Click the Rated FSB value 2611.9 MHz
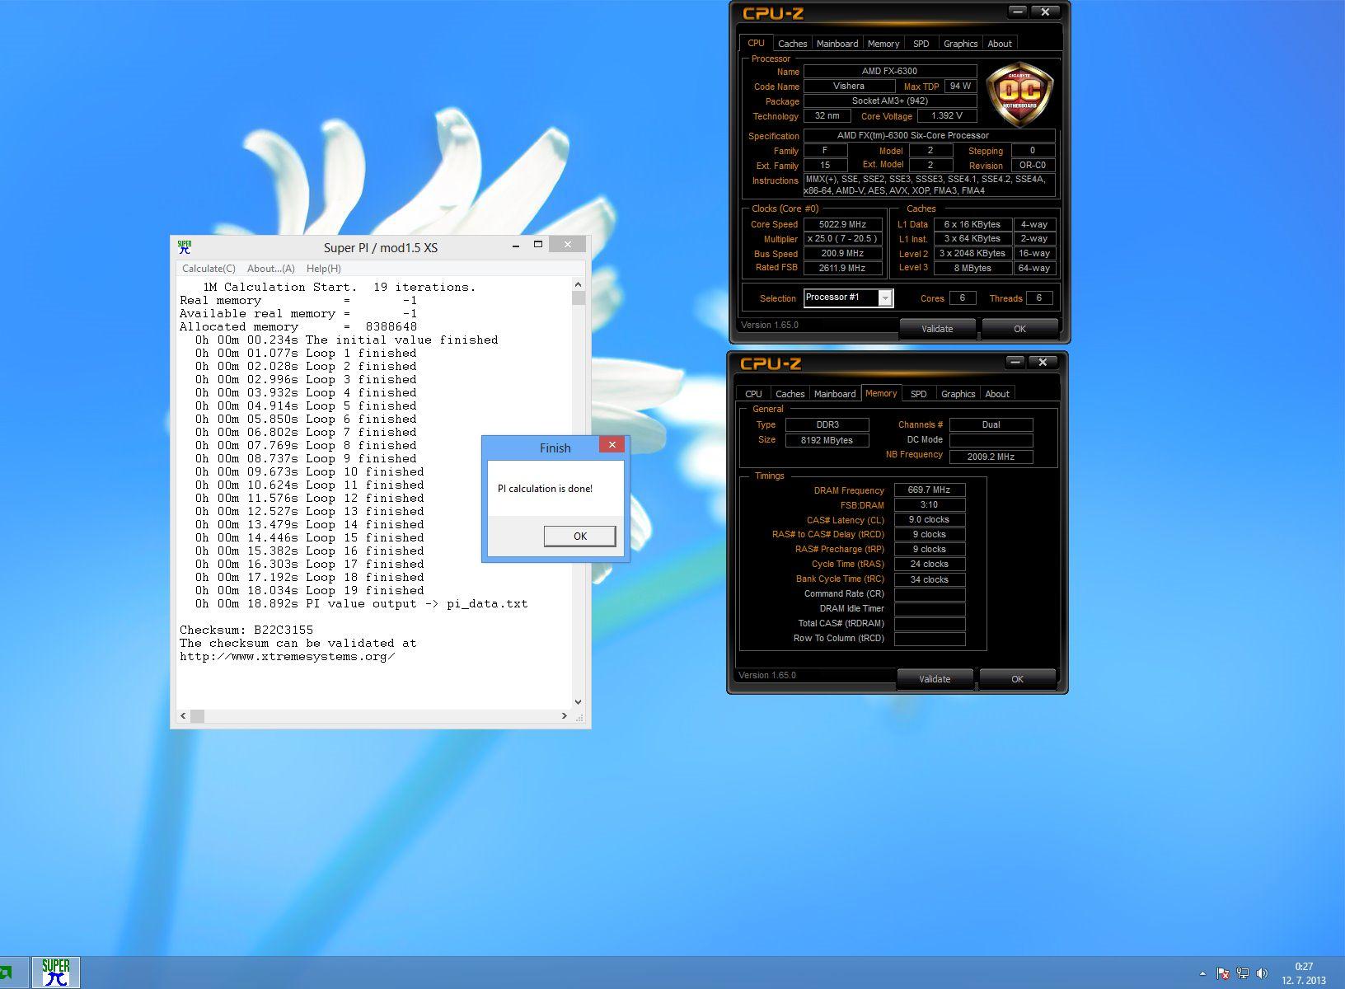The width and height of the screenshot is (1345, 989). [842, 269]
